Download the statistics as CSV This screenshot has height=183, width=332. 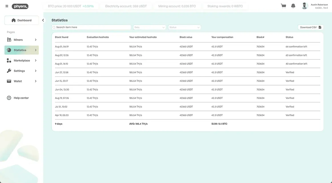point(310,27)
